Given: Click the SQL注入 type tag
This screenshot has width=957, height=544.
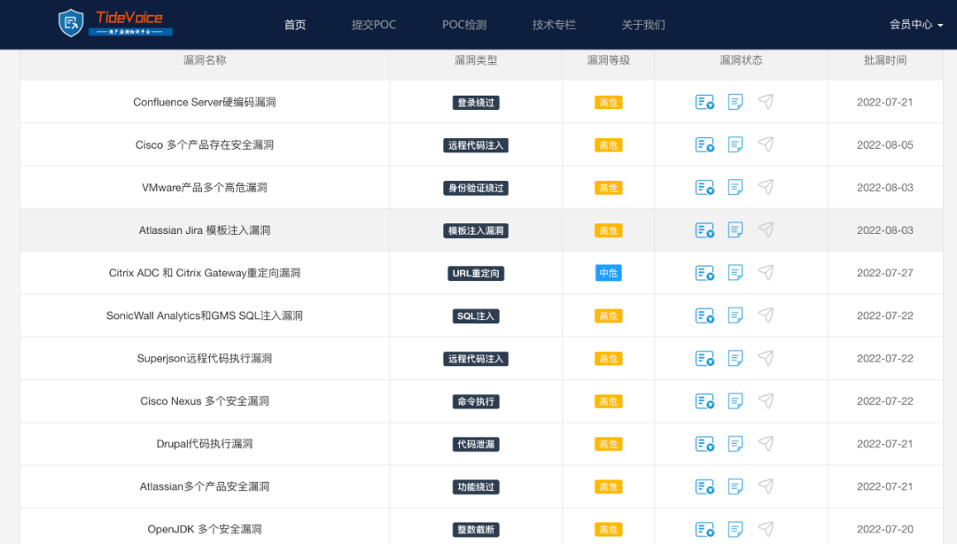Looking at the screenshot, I should pos(476,316).
